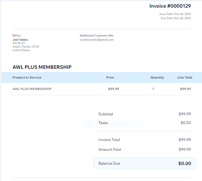Viewport: 202px width, 181px height.
Task: Click the Additional Customer Info label
Action: (97, 35)
